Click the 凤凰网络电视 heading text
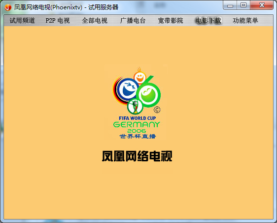The height and width of the screenshot is (223, 277). pos(137,156)
